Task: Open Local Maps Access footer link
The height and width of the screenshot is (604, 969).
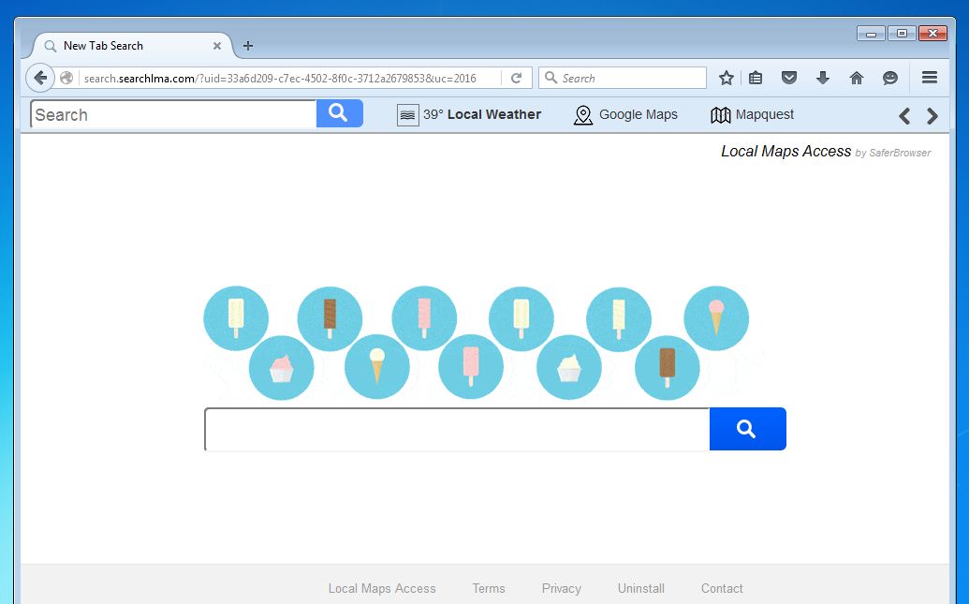Action: 382,588
